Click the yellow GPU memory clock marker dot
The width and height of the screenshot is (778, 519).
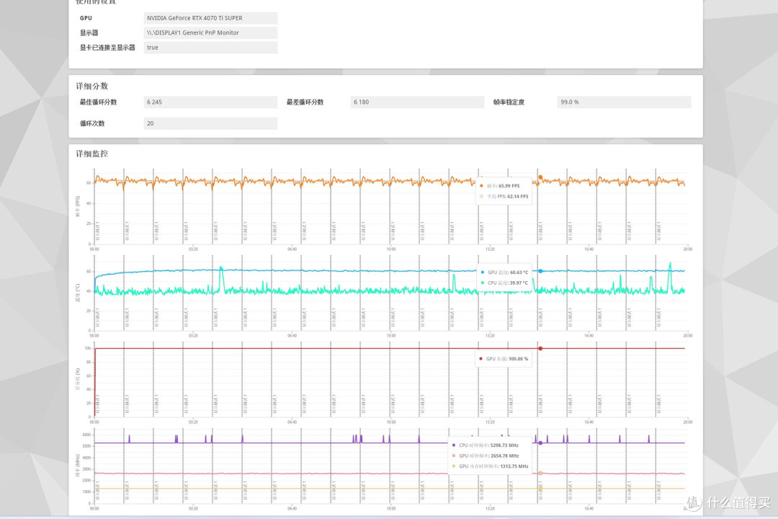tap(540, 489)
